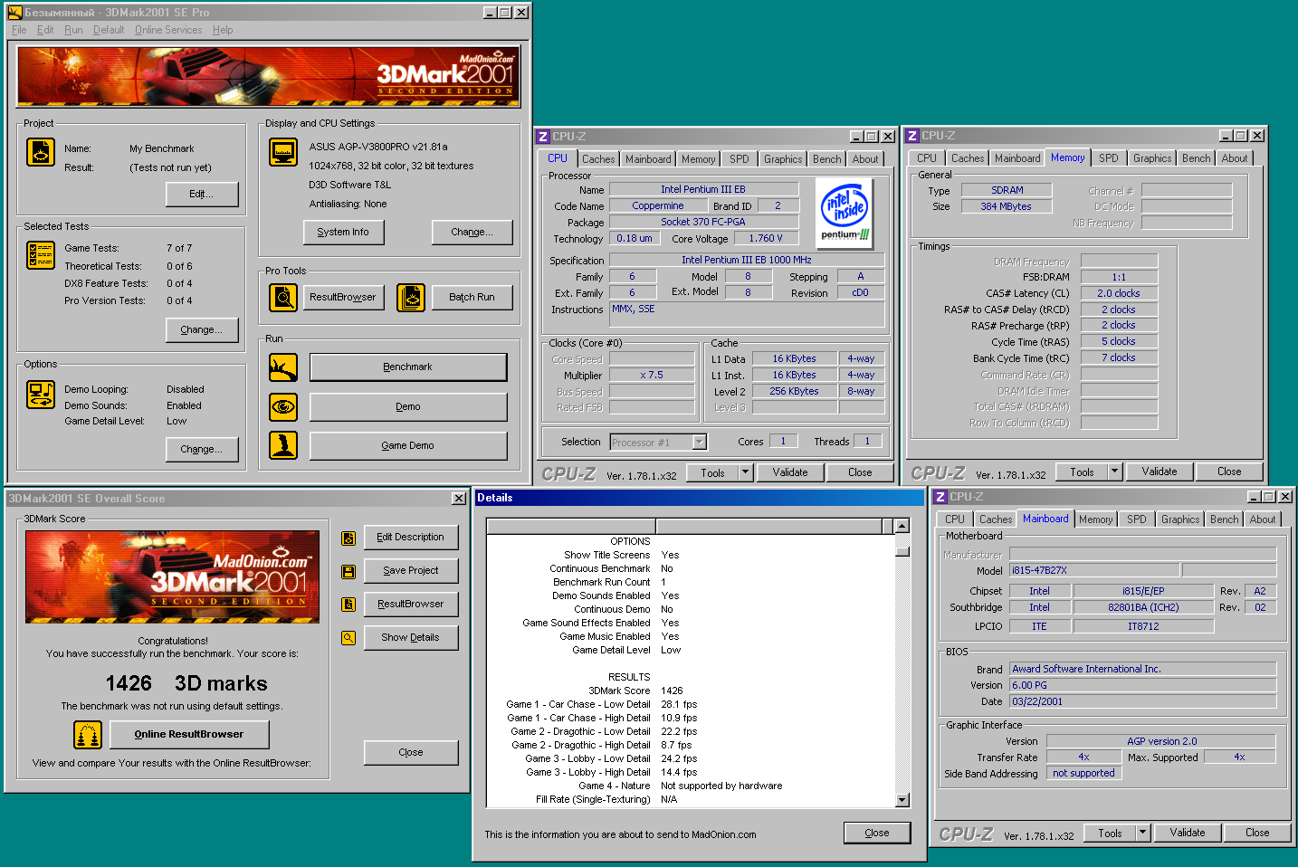Image resolution: width=1298 pixels, height=867 pixels.
Task: Click Change... under Selected Tests
Action: [202, 330]
